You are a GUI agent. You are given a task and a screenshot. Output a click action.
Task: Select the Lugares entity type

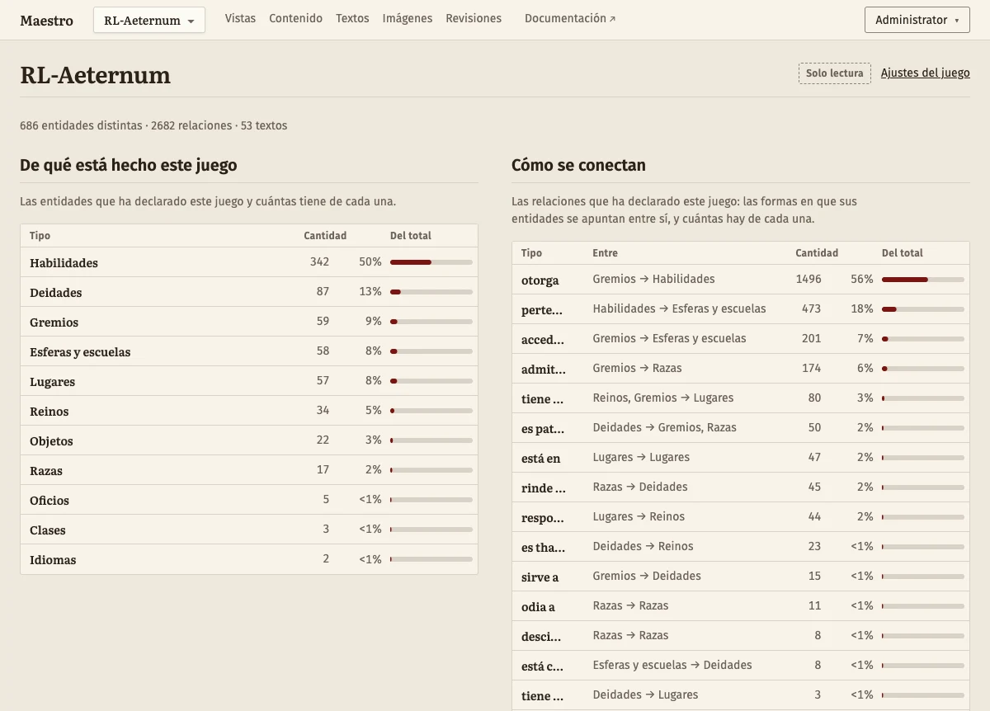(52, 382)
